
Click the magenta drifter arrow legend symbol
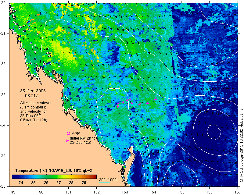coord(67,140)
